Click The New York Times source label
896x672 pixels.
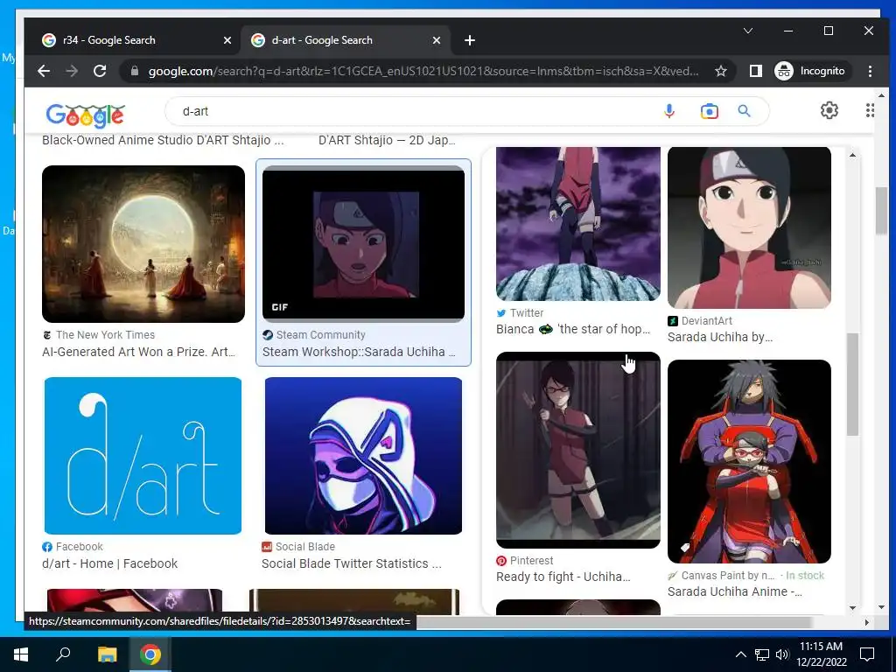coord(105,335)
